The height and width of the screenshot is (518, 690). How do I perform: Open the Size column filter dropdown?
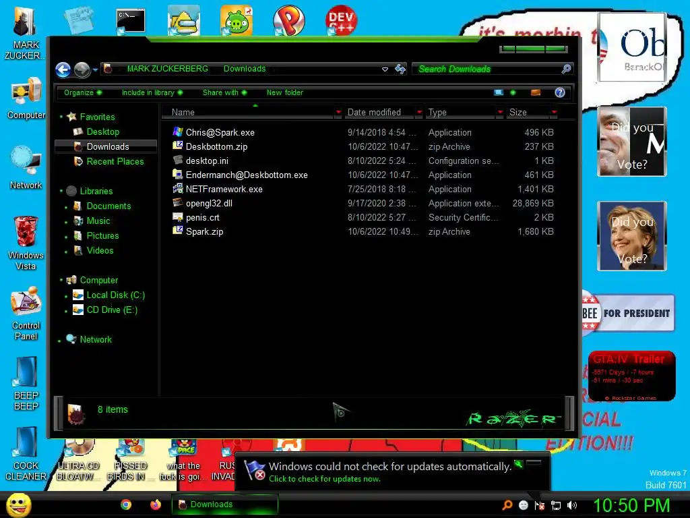pos(554,113)
